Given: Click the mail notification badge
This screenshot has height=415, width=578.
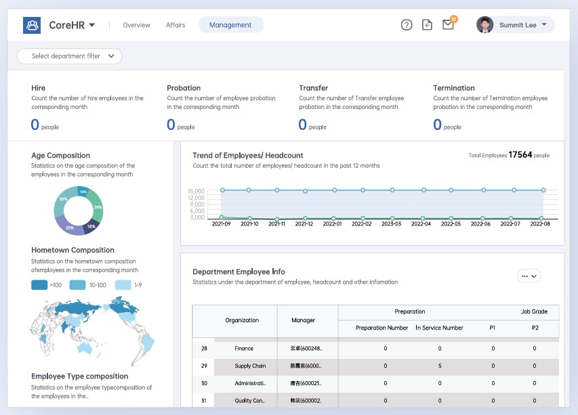Looking at the screenshot, I should [453, 19].
